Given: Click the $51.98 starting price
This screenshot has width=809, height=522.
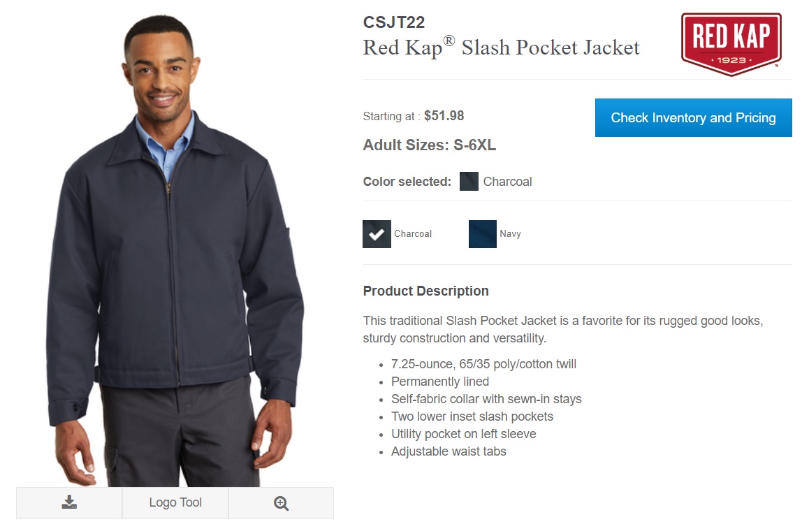Looking at the screenshot, I should 444,116.
